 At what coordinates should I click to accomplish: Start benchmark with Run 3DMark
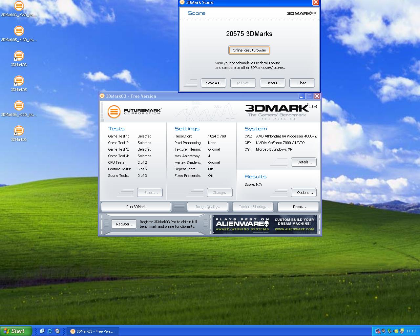[x=136, y=207]
